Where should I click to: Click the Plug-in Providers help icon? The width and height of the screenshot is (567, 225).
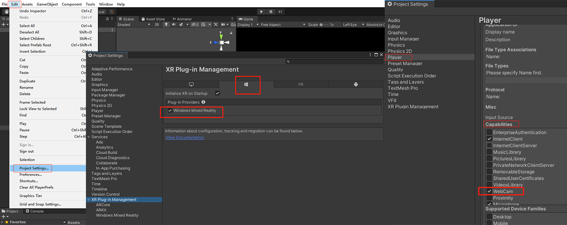pos(203,102)
